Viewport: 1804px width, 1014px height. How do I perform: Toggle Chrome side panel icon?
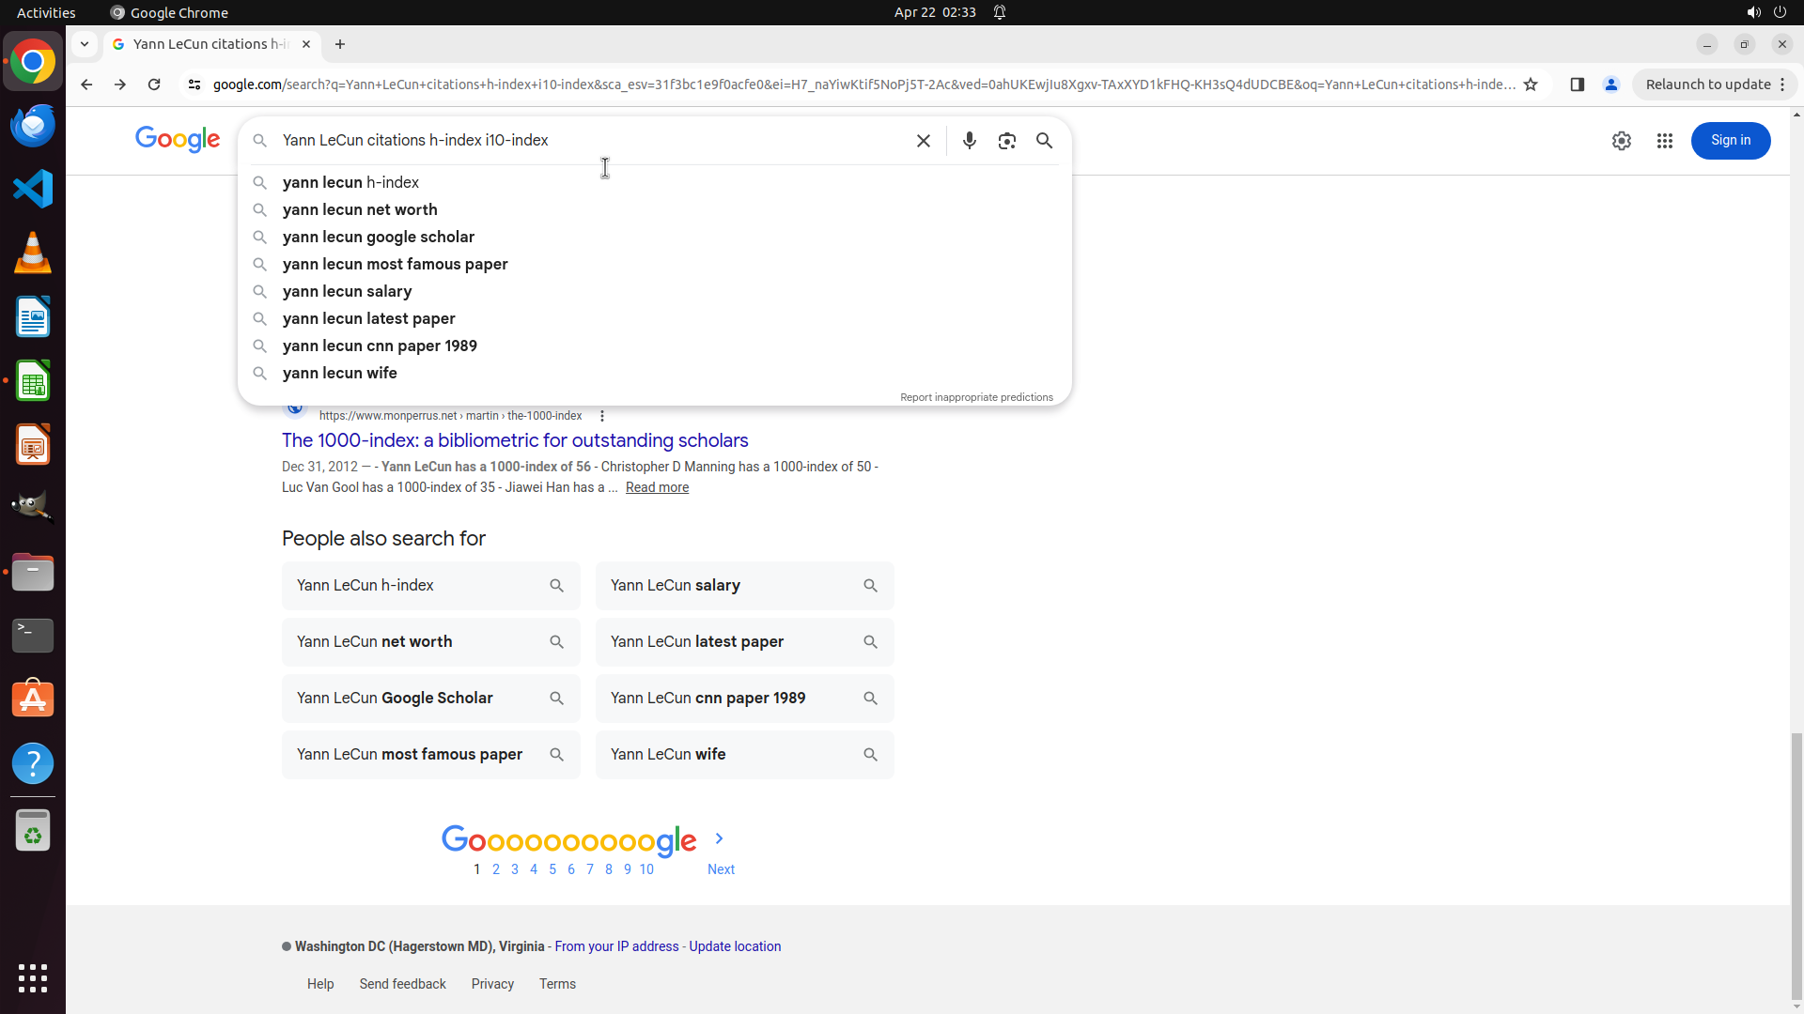(1577, 84)
